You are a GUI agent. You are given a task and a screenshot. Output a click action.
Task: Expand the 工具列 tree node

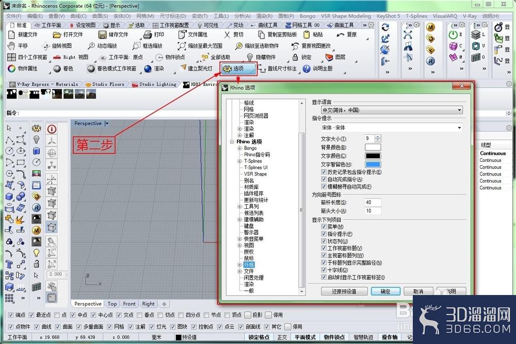239,206
